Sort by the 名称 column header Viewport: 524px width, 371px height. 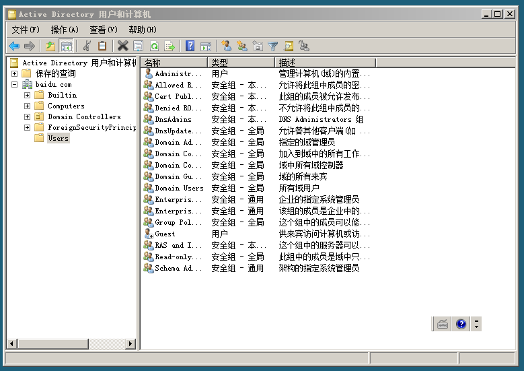click(x=174, y=63)
